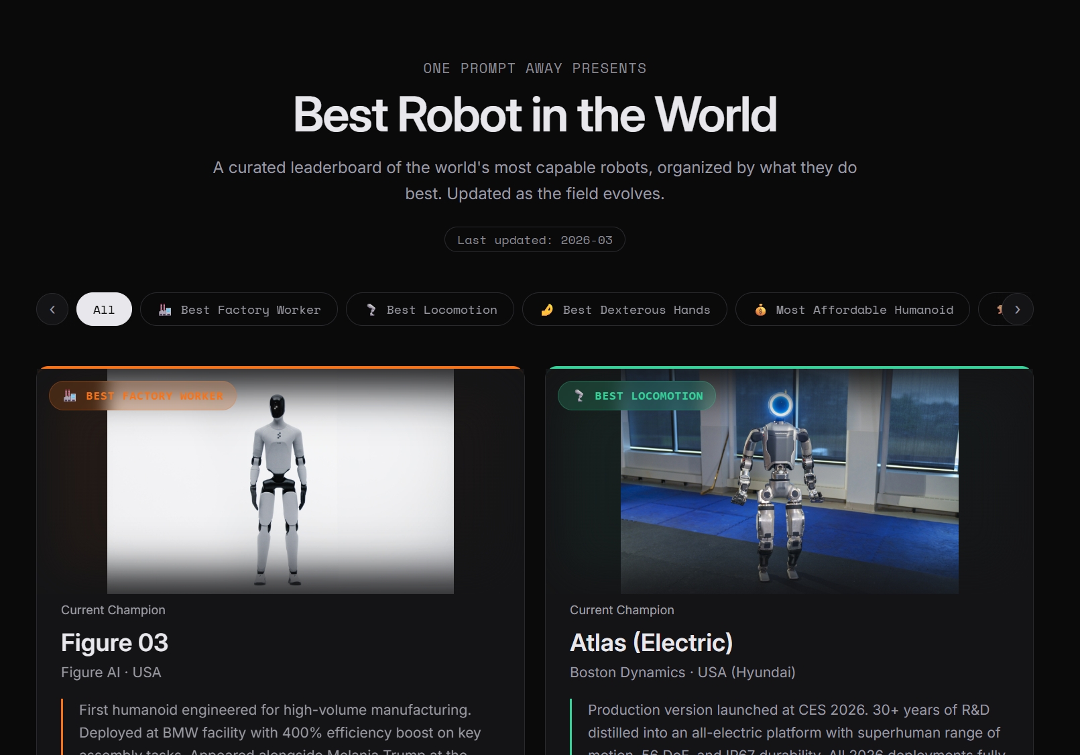Image resolution: width=1080 pixels, height=755 pixels.
Task: Click the Atlas robot video thumbnail
Action: coord(790,481)
